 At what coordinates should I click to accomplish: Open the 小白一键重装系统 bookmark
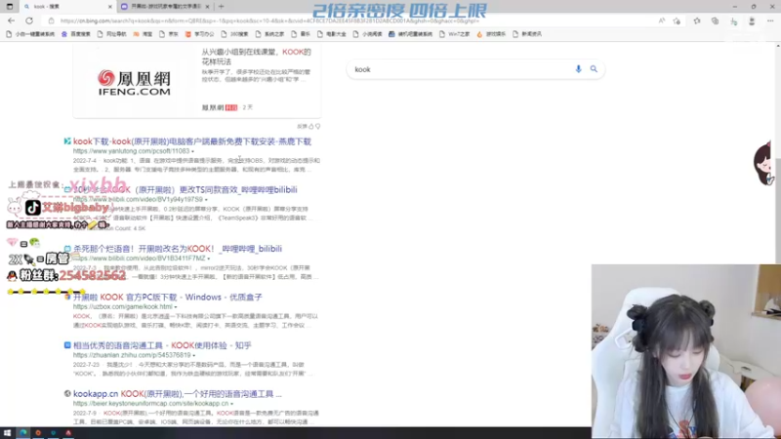pyautogui.click(x=30, y=34)
